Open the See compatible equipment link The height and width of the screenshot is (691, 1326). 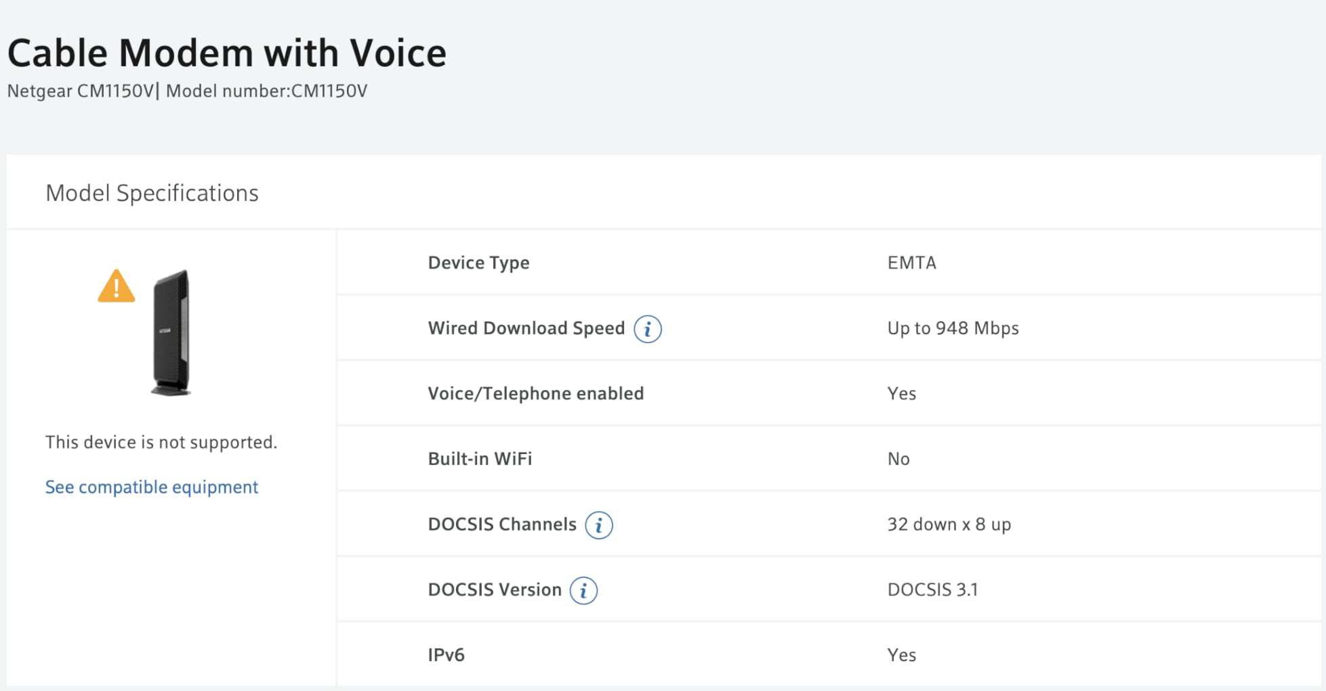152,487
